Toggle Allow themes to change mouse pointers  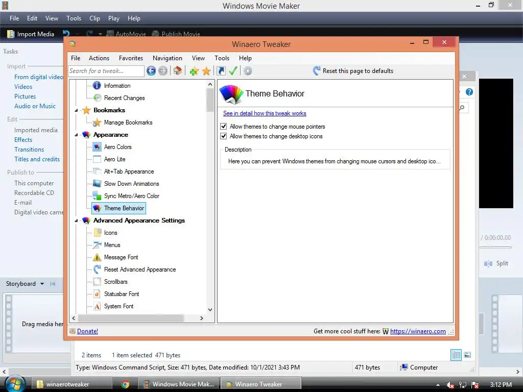(x=224, y=127)
